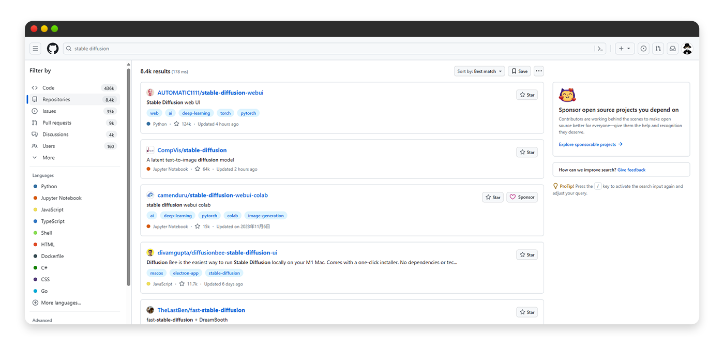Open divamgupta/diffusionbee-stable-diffusion-ui repository link
724x362 pixels.
point(217,252)
